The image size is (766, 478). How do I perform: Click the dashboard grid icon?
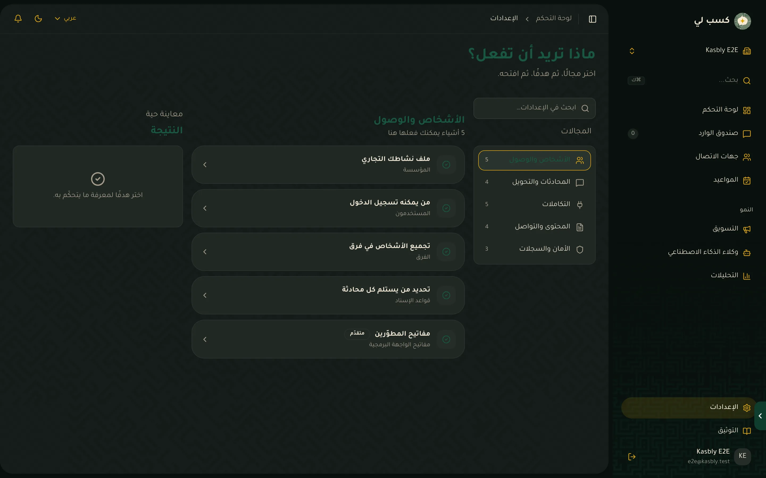click(x=747, y=110)
